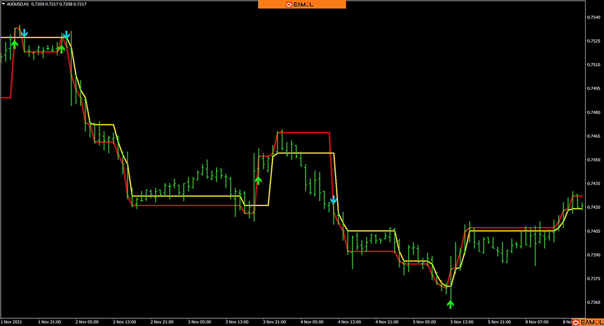Screen dimensions: 604x326
Task: Click the 1 Nov 2021 date label
Action: (11, 322)
